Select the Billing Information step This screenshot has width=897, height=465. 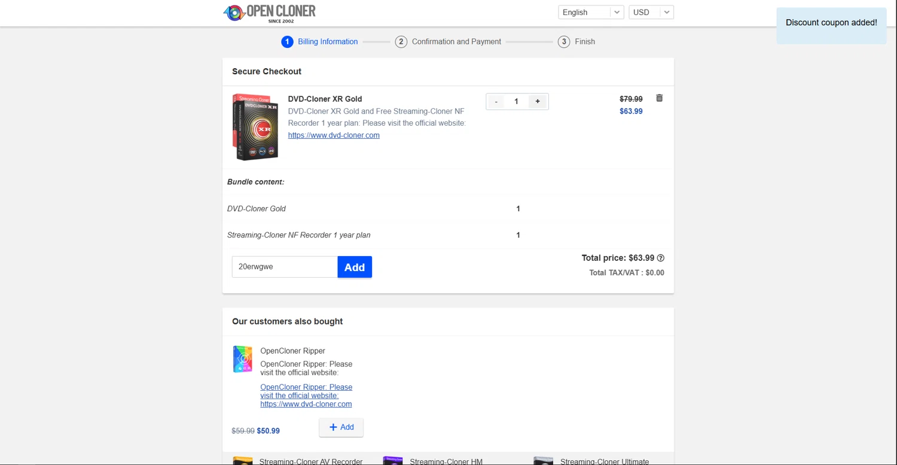[x=320, y=42]
